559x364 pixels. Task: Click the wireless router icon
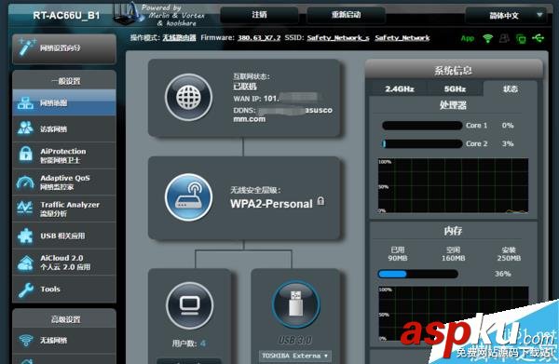[x=189, y=197]
